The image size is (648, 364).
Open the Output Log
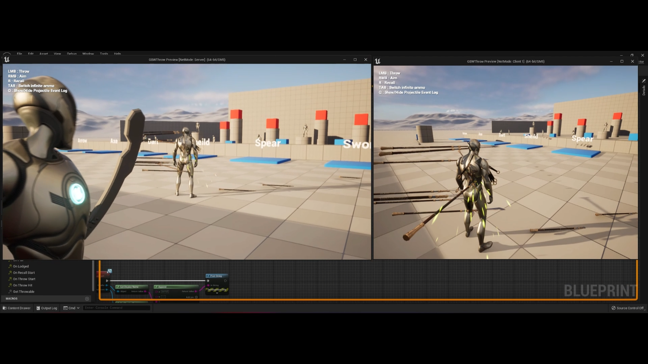47,308
